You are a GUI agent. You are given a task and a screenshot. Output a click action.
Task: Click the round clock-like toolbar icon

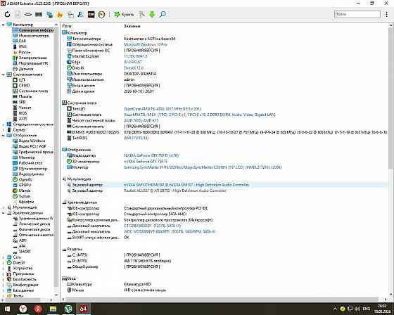click(x=101, y=14)
